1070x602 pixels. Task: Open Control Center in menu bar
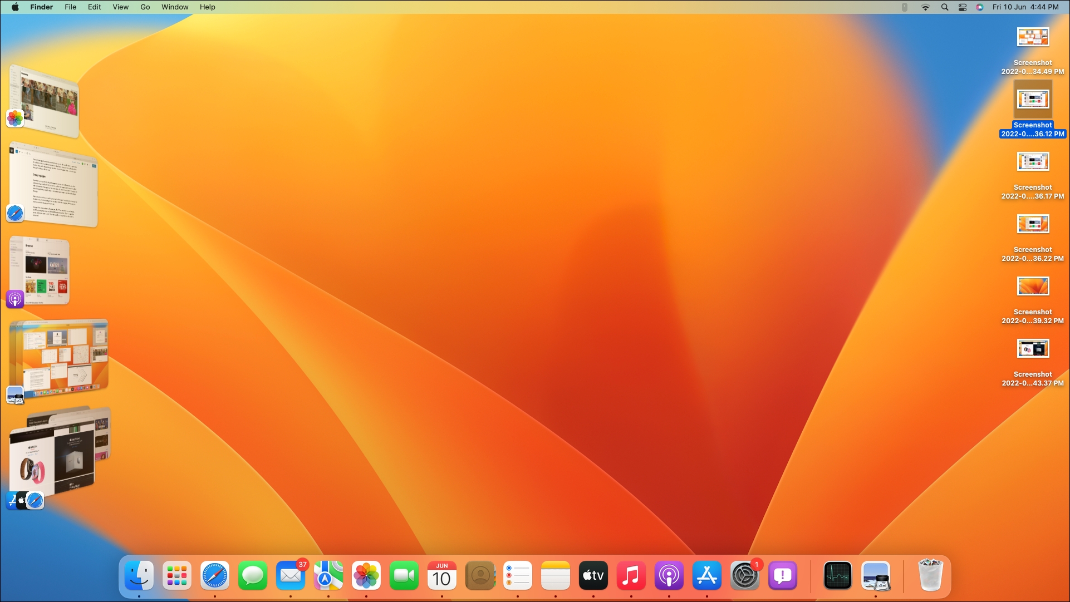963,7
